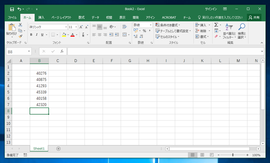Toggle underline formatting
This screenshot has height=163, width=270.
(x=42, y=35)
